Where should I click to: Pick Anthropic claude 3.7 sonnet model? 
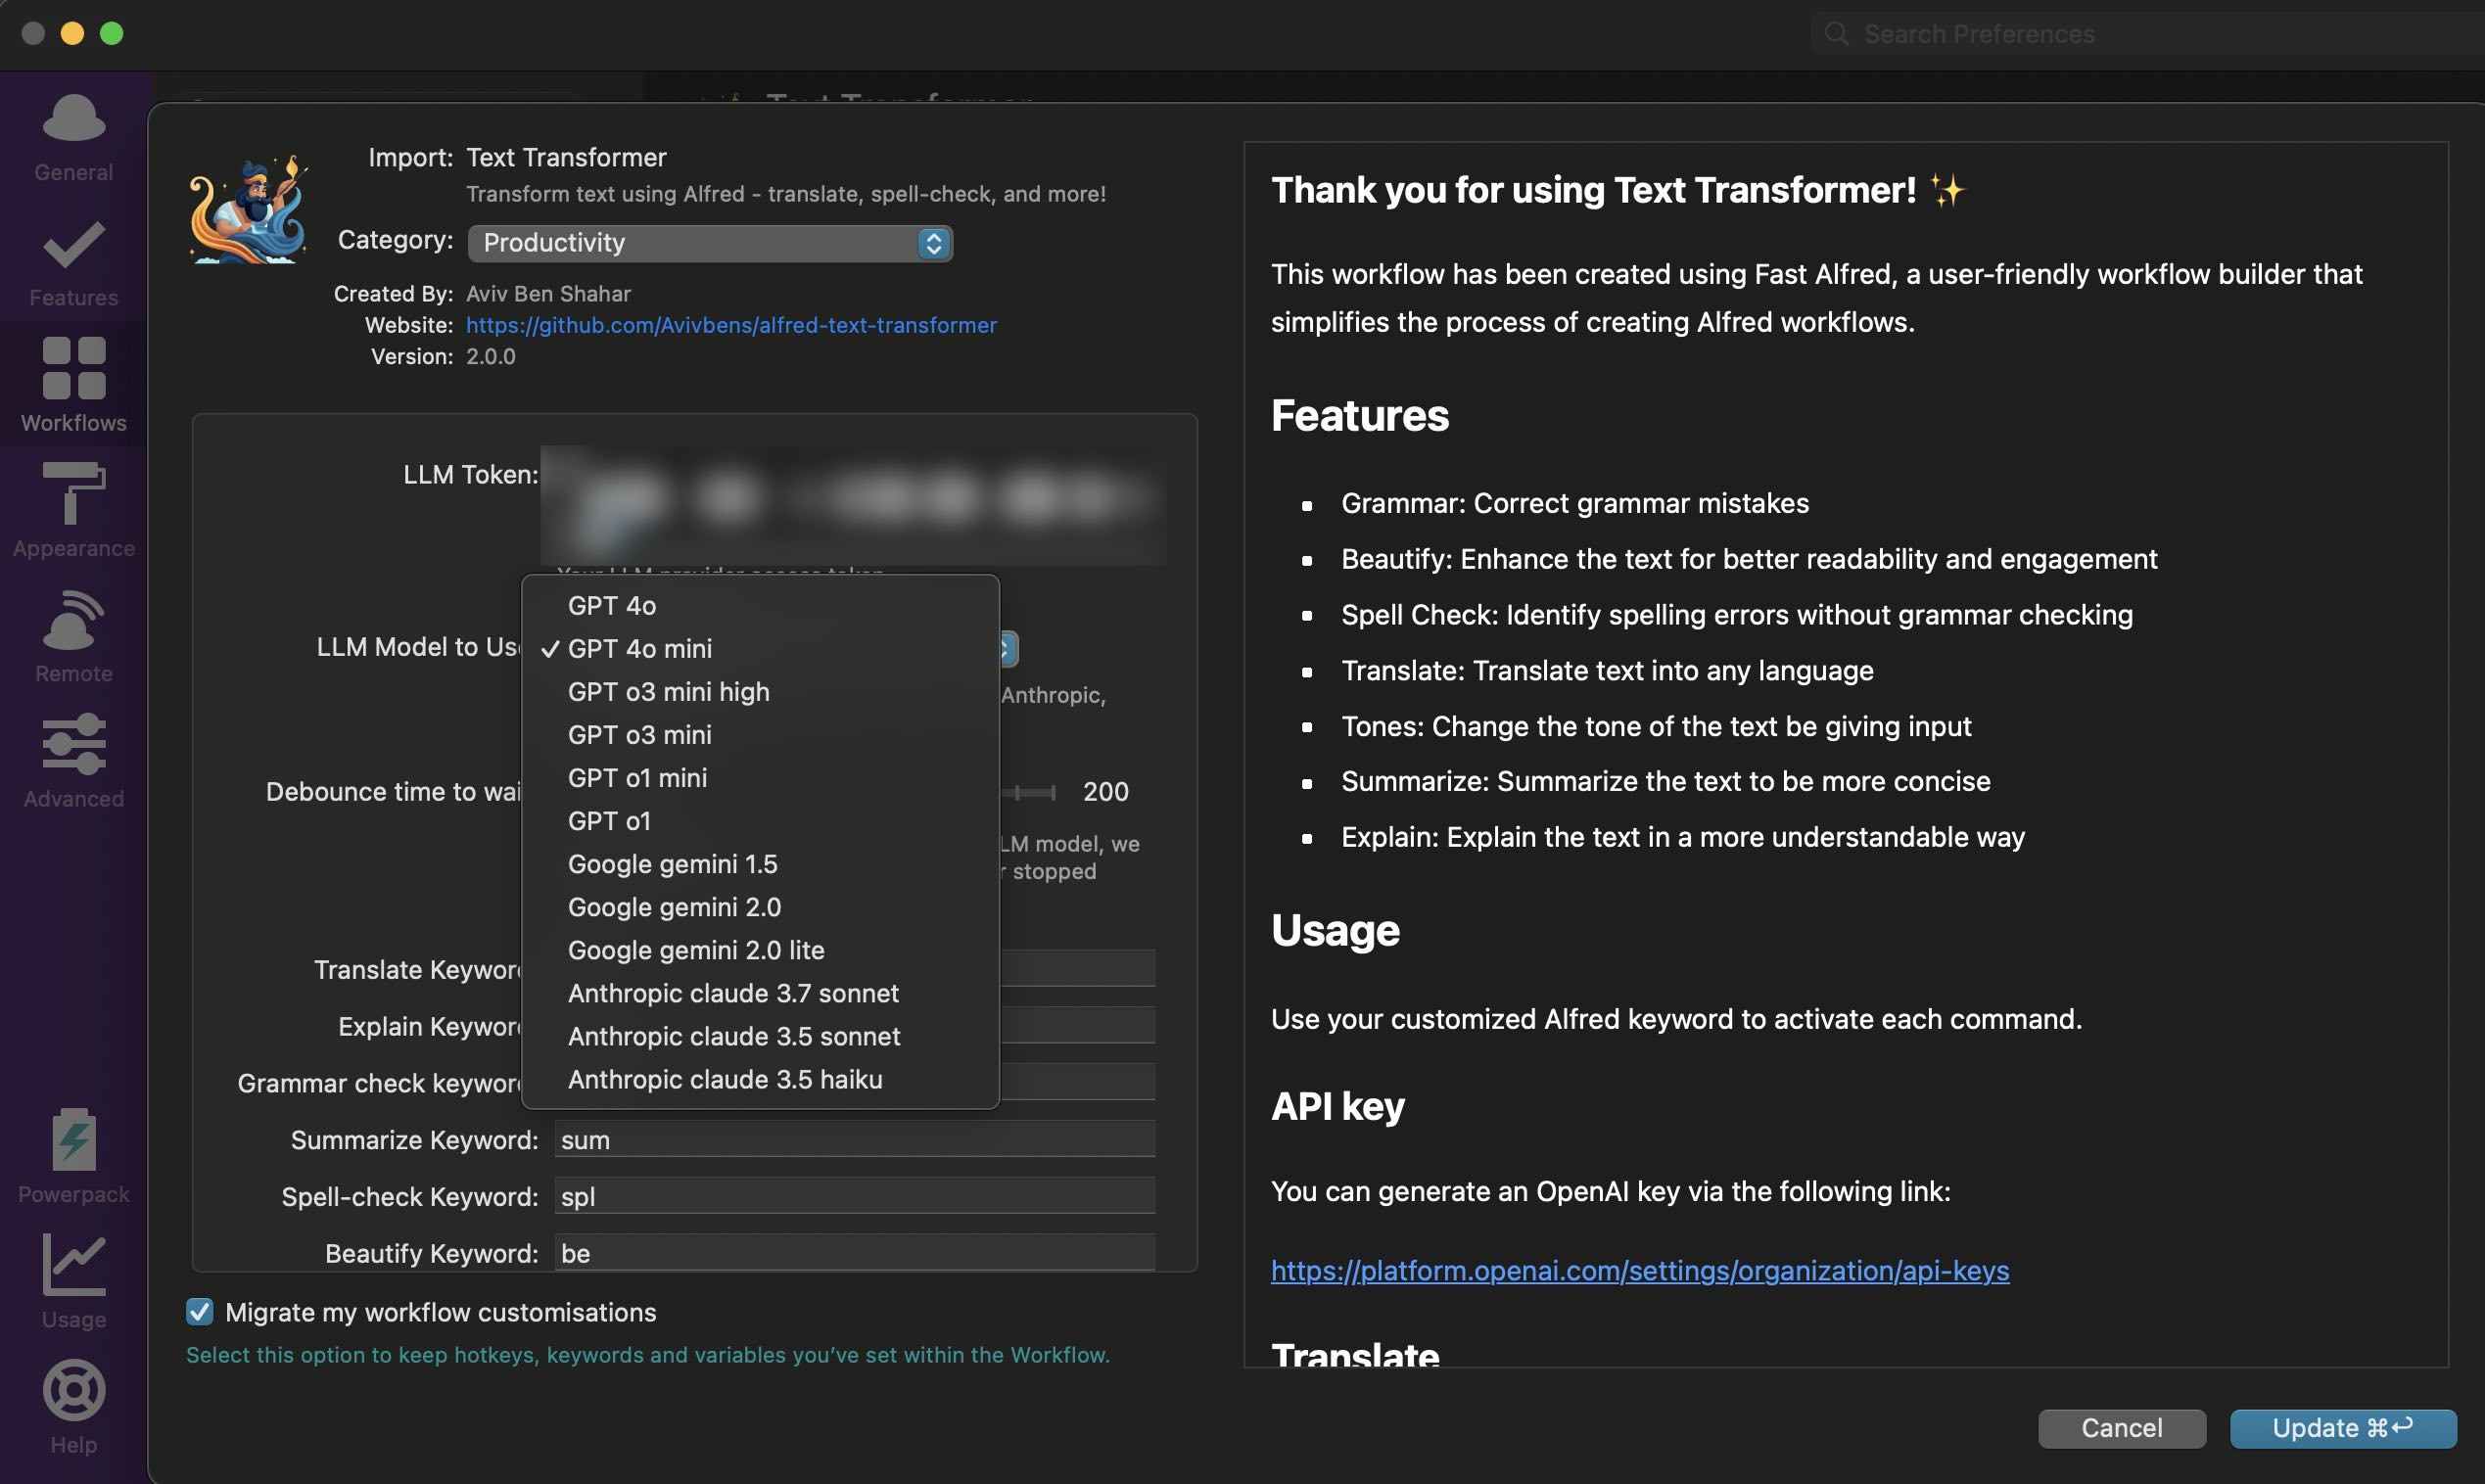(760, 992)
